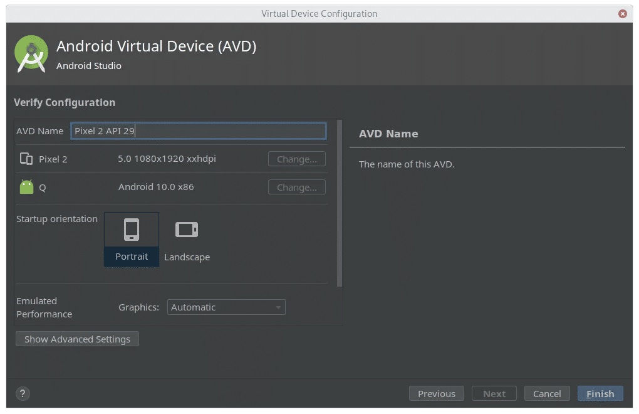Click the Portrait phone icon

pos(131,230)
